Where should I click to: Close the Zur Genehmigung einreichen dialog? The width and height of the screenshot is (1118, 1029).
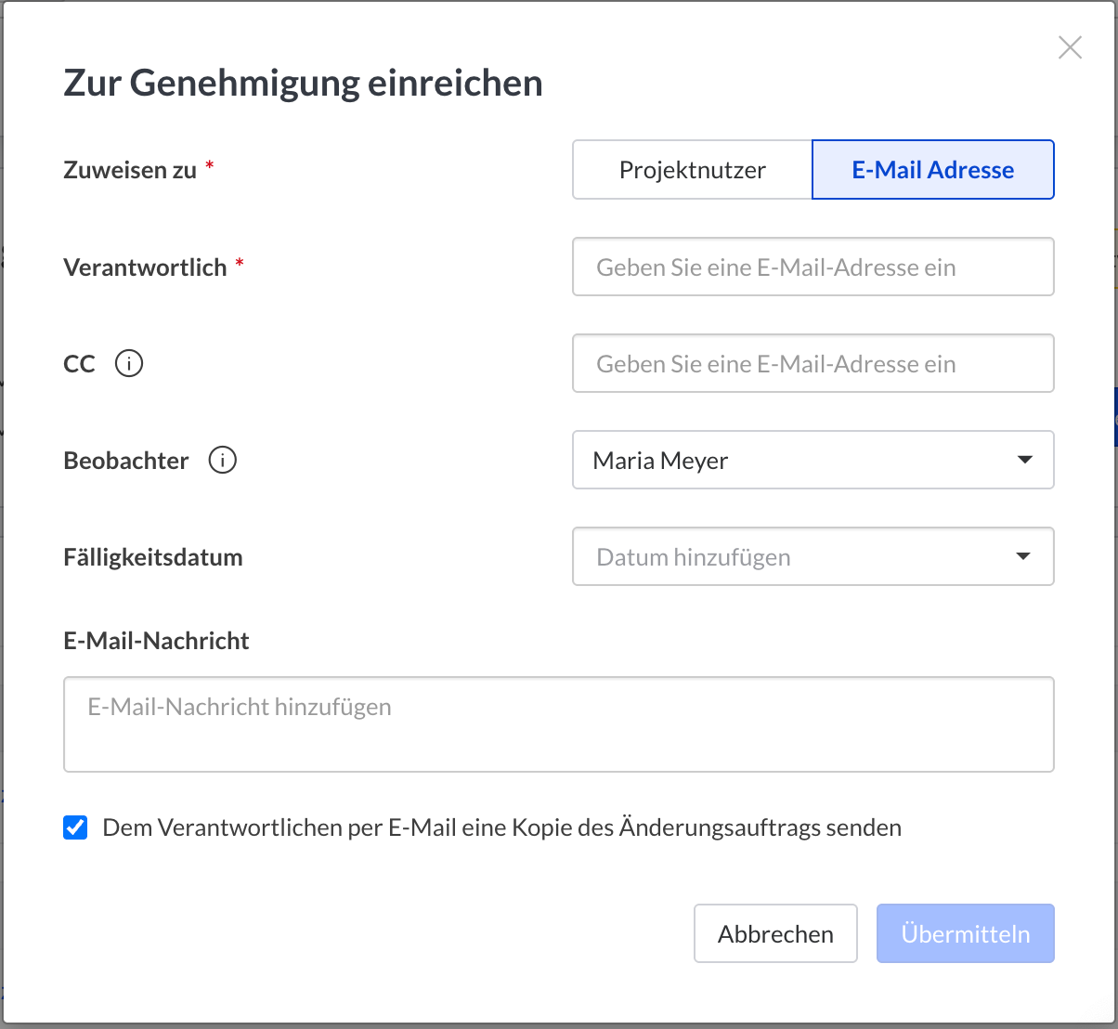pyautogui.click(x=1070, y=47)
